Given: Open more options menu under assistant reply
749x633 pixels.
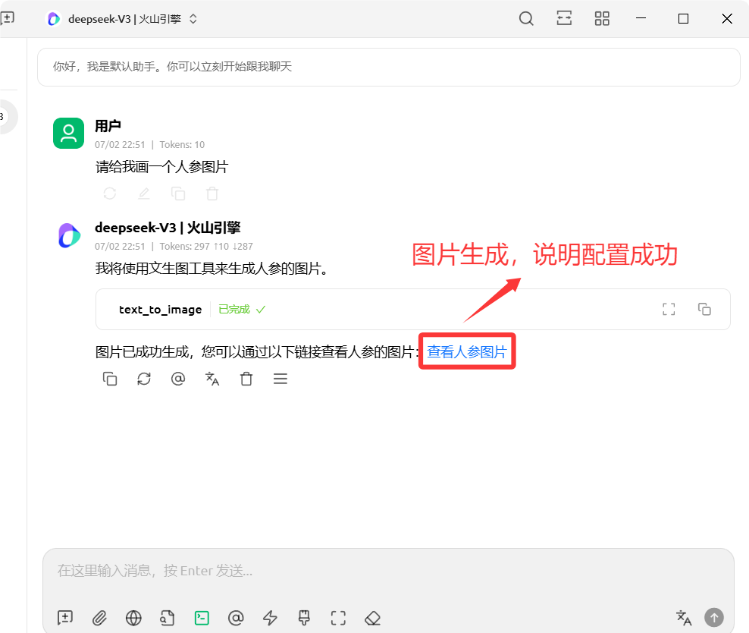Looking at the screenshot, I should pyautogui.click(x=280, y=379).
